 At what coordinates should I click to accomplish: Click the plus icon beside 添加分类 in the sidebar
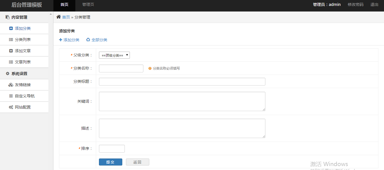pyautogui.click(x=11, y=28)
